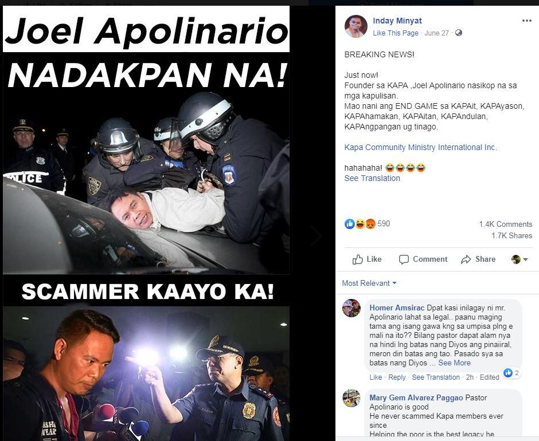
Task: Click Like This Page link
Action: 396,33
